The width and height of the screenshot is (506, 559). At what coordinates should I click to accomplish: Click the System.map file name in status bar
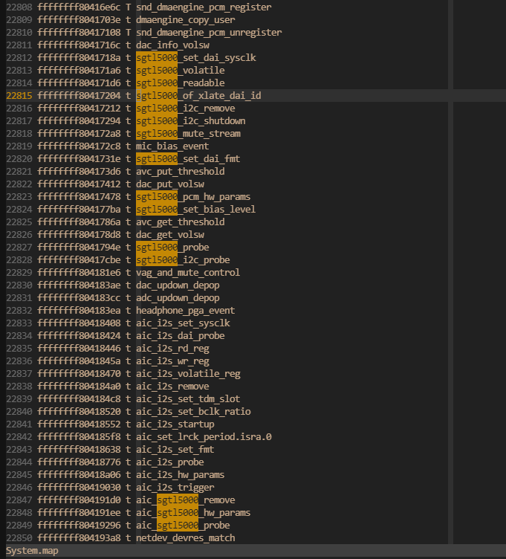(32, 551)
